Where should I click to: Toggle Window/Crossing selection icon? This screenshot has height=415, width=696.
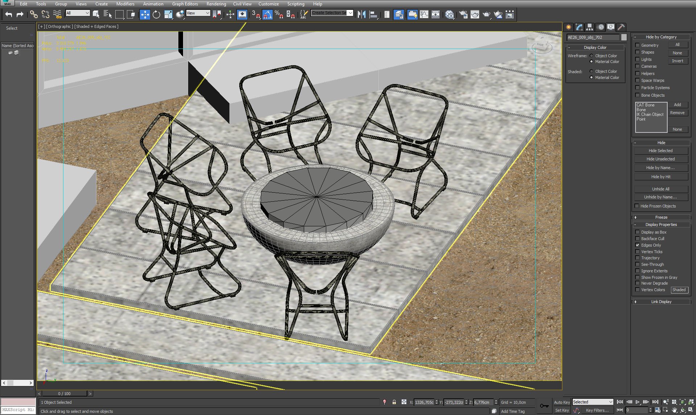[x=131, y=14]
